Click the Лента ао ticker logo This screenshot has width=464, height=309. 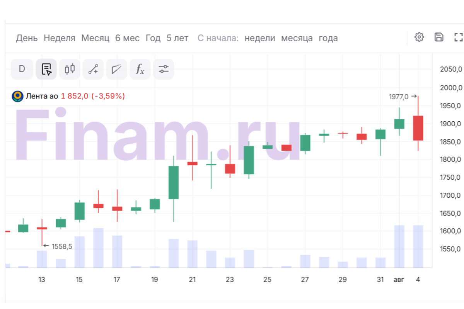[17, 96]
